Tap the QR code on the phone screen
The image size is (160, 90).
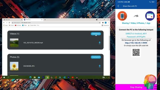136,52
